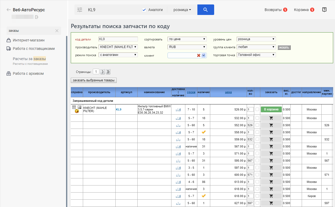Sort the table by the цена column link

pyautogui.click(x=228, y=92)
